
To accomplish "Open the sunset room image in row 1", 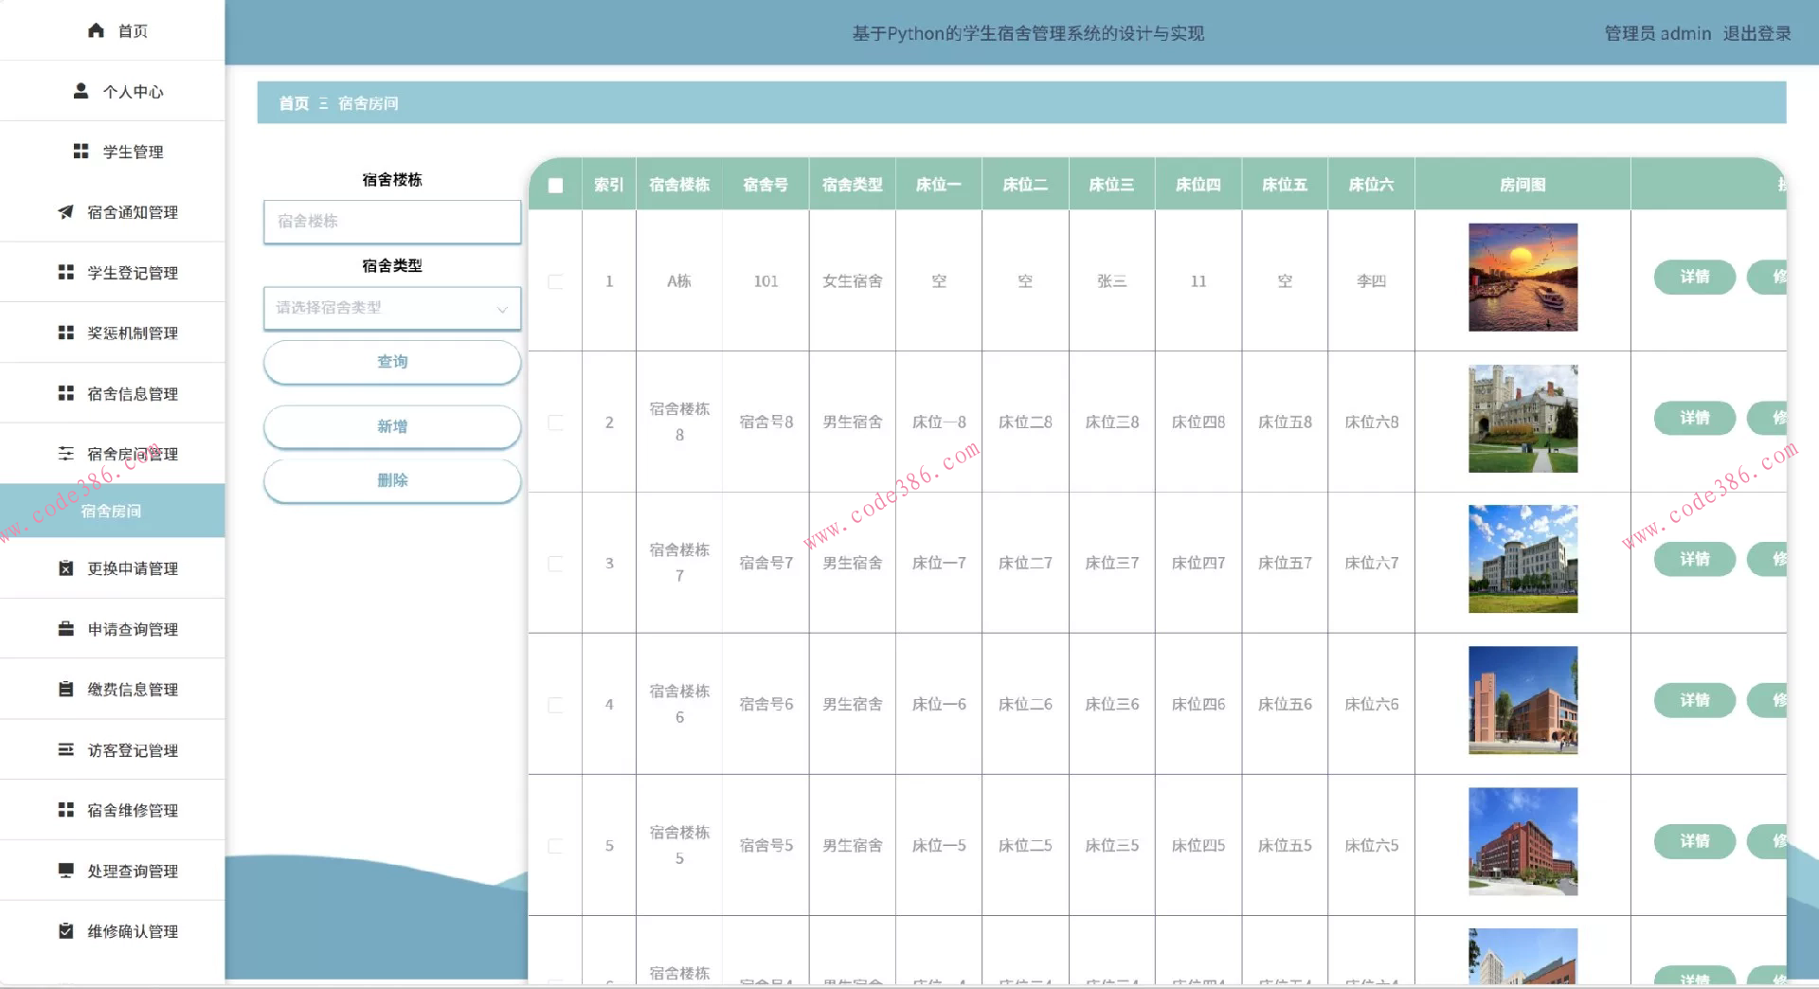I will click(1522, 278).
